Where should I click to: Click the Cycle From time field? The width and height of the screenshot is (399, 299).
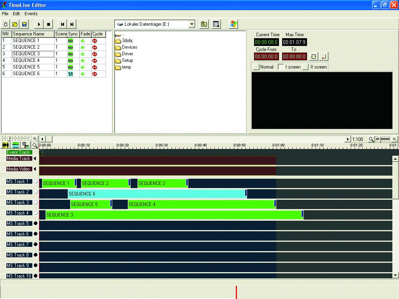tap(267, 56)
